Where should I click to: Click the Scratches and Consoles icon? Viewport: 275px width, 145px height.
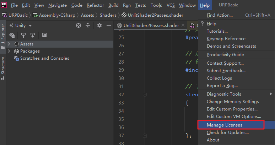pyautogui.click(x=16, y=58)
